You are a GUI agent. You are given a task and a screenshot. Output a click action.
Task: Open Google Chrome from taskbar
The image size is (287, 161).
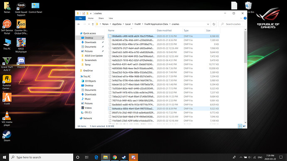coord(115,157)
